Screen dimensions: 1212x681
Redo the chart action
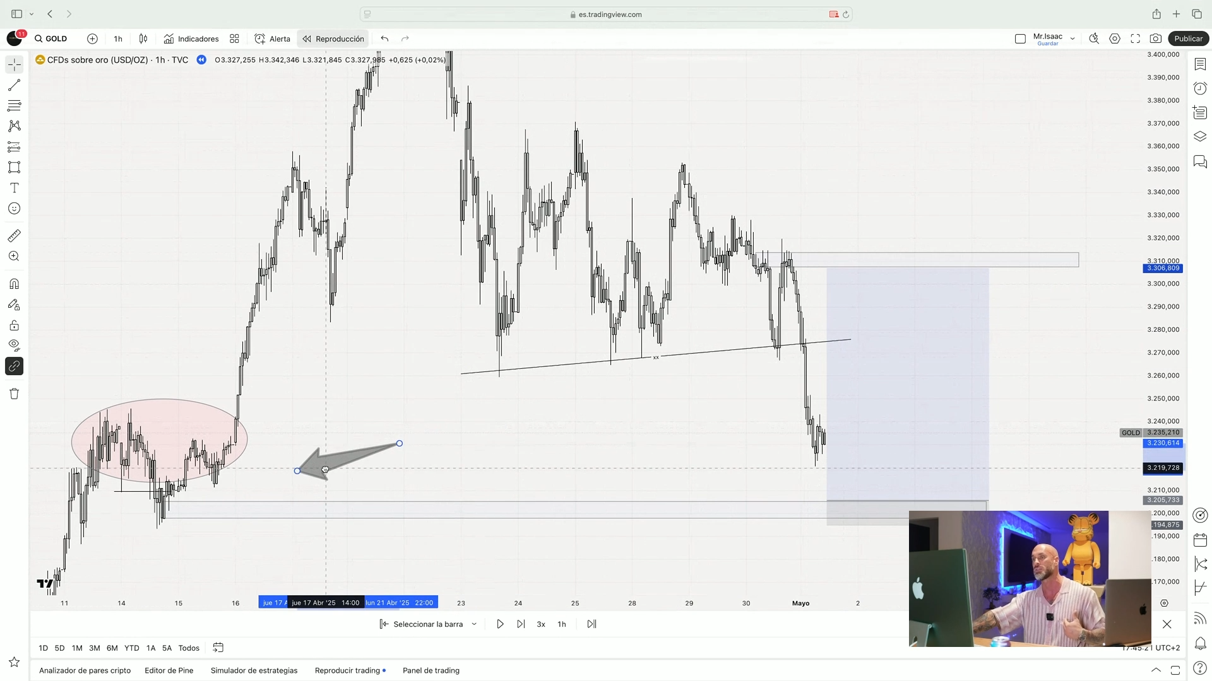click(x=405, y=38)
